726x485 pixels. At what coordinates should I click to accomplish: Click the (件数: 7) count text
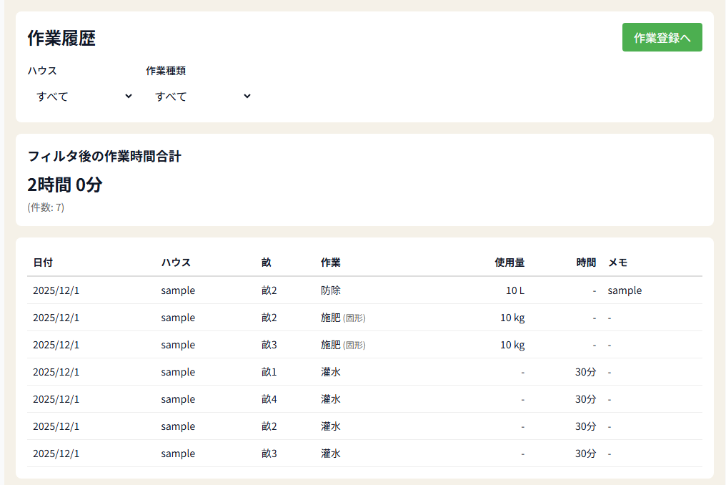point(46,207)
